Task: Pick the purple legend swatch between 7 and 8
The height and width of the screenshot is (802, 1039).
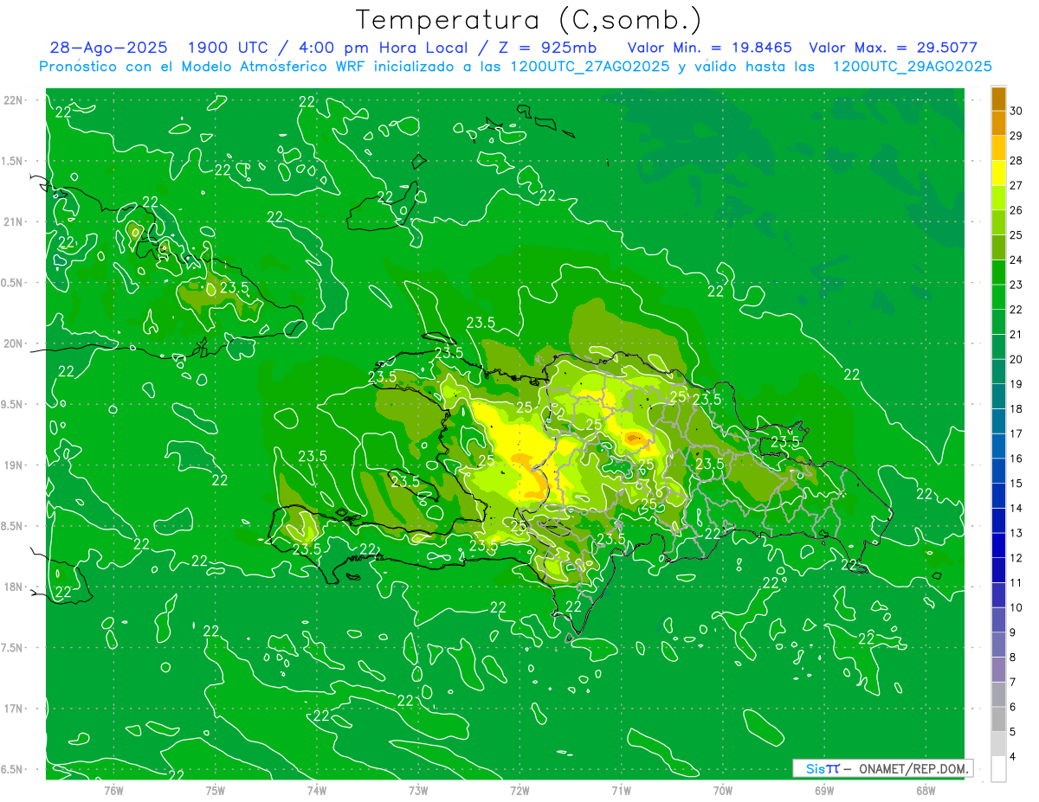Action: point(998,670)
